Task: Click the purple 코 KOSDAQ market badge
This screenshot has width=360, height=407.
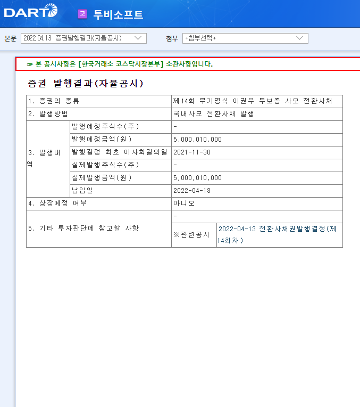Action: coord(82,14)
